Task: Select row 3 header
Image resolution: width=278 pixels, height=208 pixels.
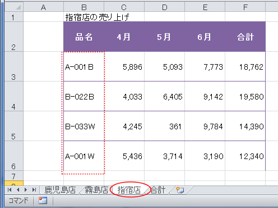Action: [13, 66]
